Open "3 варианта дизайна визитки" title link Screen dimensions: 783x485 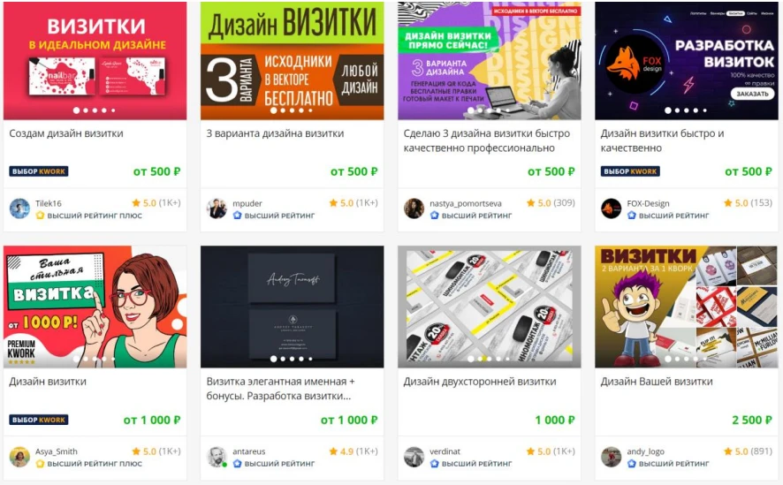tap(275, 133)
